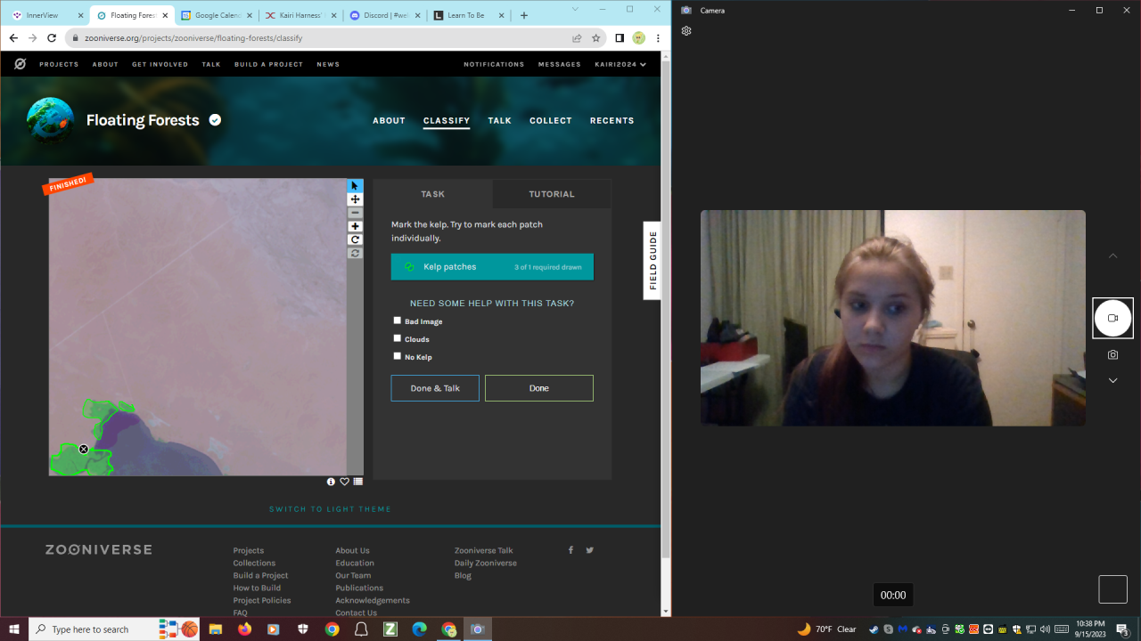Check the Bad Image checkbox
The image size is (1141, 641).
(x=398, y=320)
